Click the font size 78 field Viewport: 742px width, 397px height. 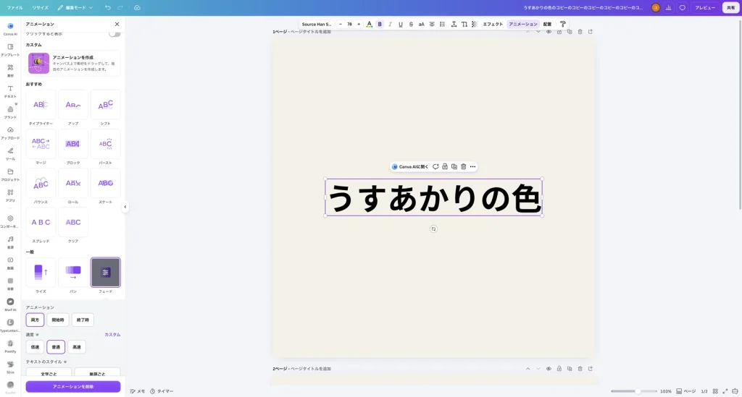(x=350, y=24)
